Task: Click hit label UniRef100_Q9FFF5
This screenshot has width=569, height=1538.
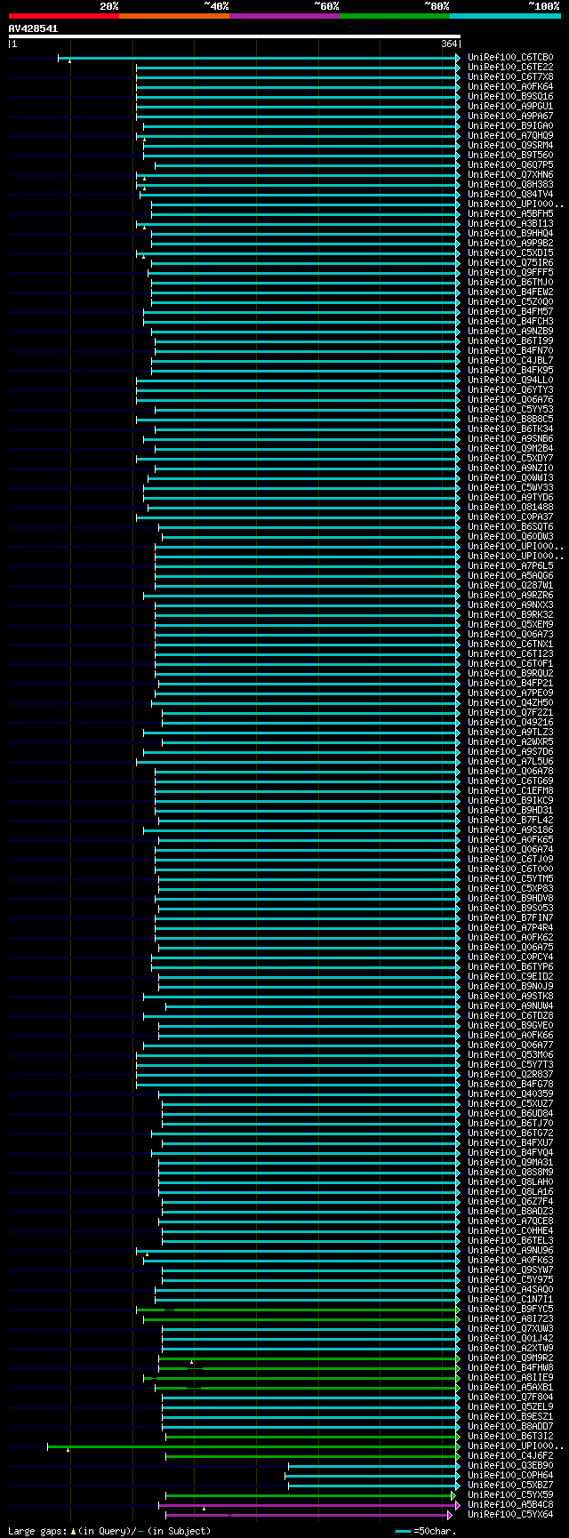Action: [510, 273]
